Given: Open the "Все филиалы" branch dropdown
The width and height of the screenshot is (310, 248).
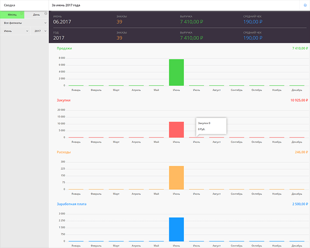Looking at the screenshot, I should [x=24, y=23].
